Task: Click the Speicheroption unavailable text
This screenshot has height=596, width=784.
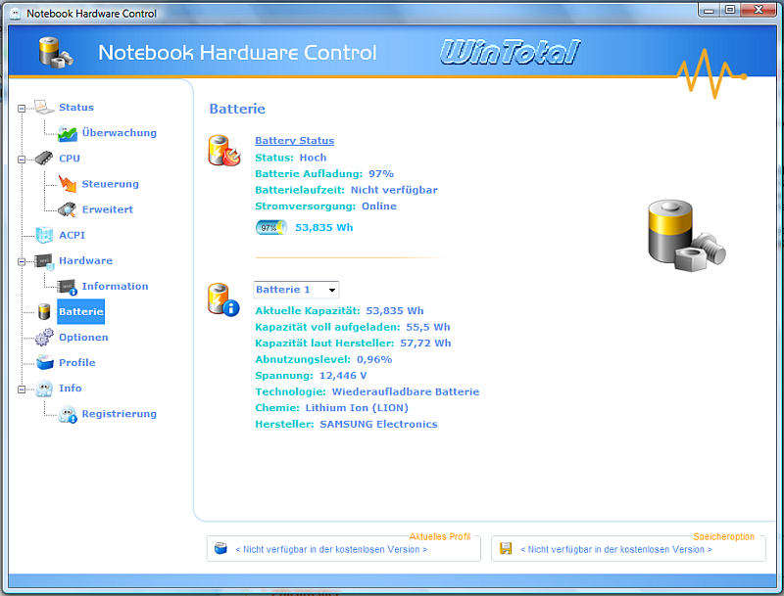Action: [616, 549]
